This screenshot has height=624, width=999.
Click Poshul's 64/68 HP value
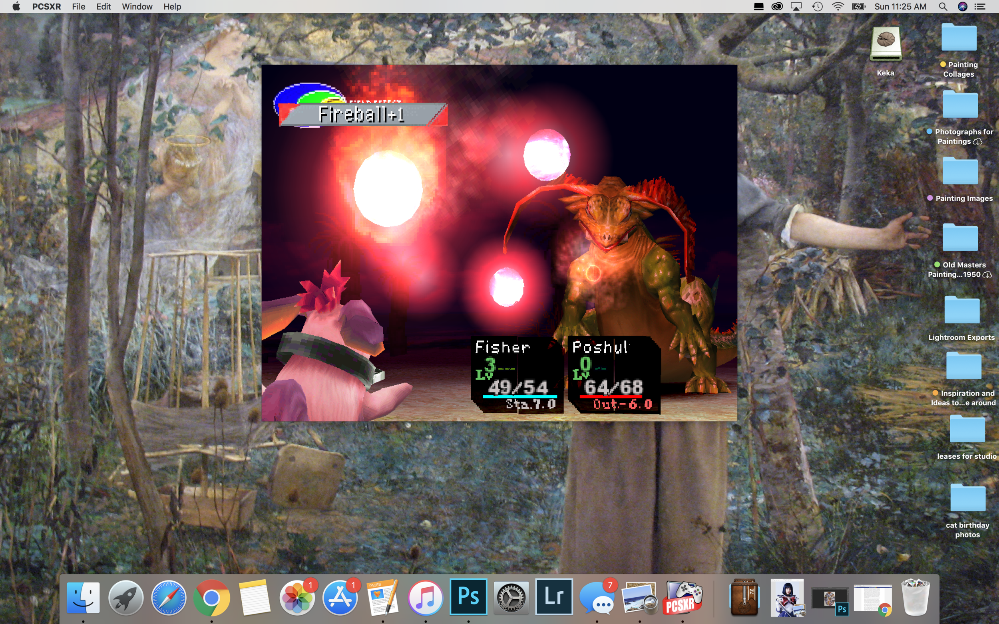(x=613, y=387)
